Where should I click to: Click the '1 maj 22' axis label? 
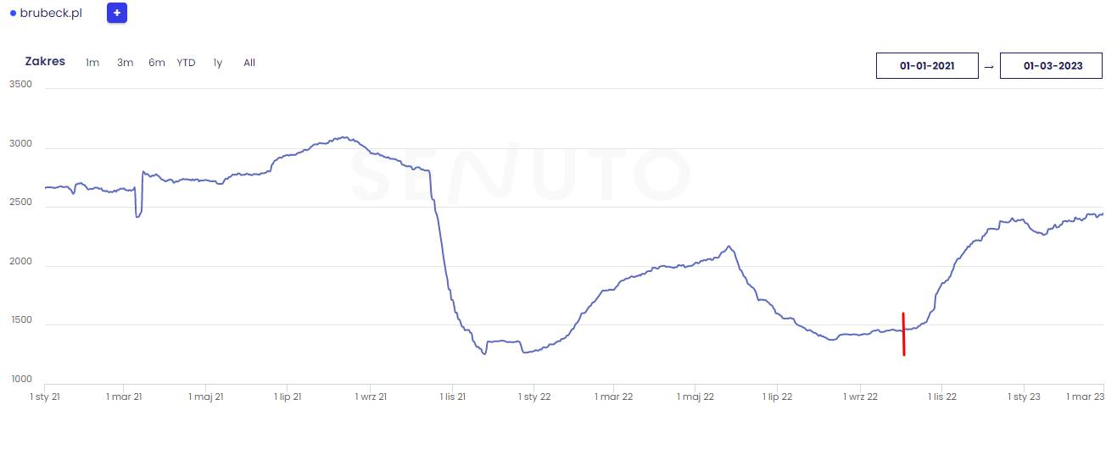(x=697, y=397)
